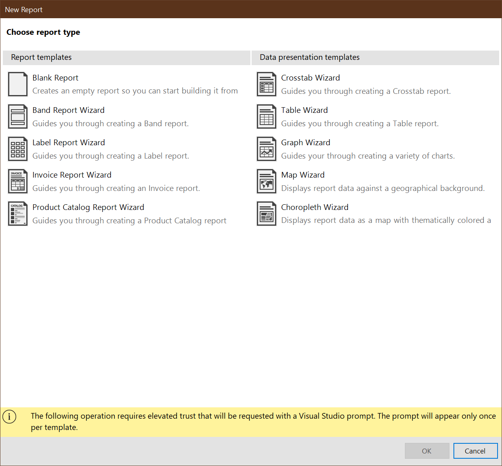Viewport: 502px width, 466px height.
Task: Select the Map Wizard globe icon
Action: pyautogui.click(x=266, y=181)
